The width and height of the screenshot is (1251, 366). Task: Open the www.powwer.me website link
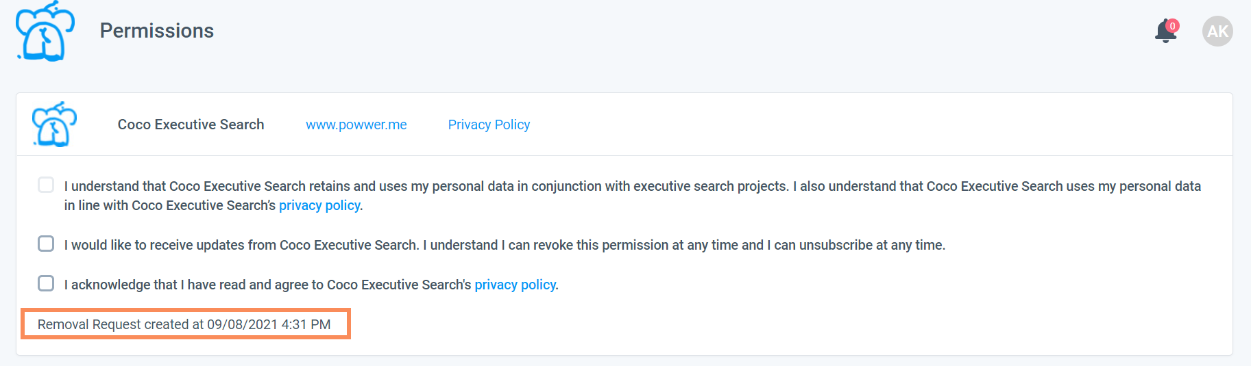coord(356,125)
